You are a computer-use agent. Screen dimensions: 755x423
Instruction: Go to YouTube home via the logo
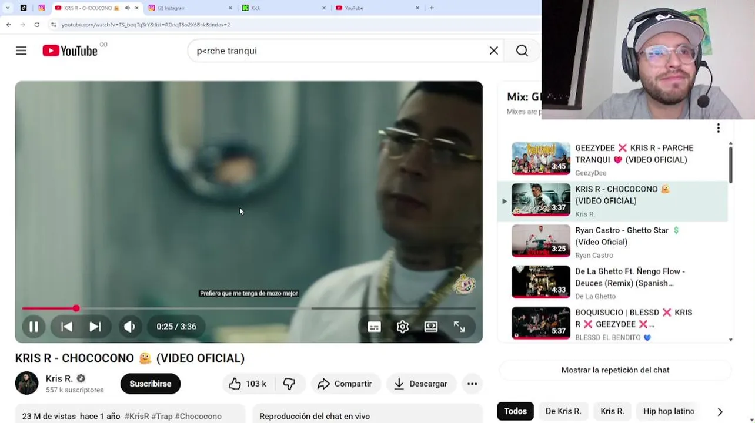point(70,51)
